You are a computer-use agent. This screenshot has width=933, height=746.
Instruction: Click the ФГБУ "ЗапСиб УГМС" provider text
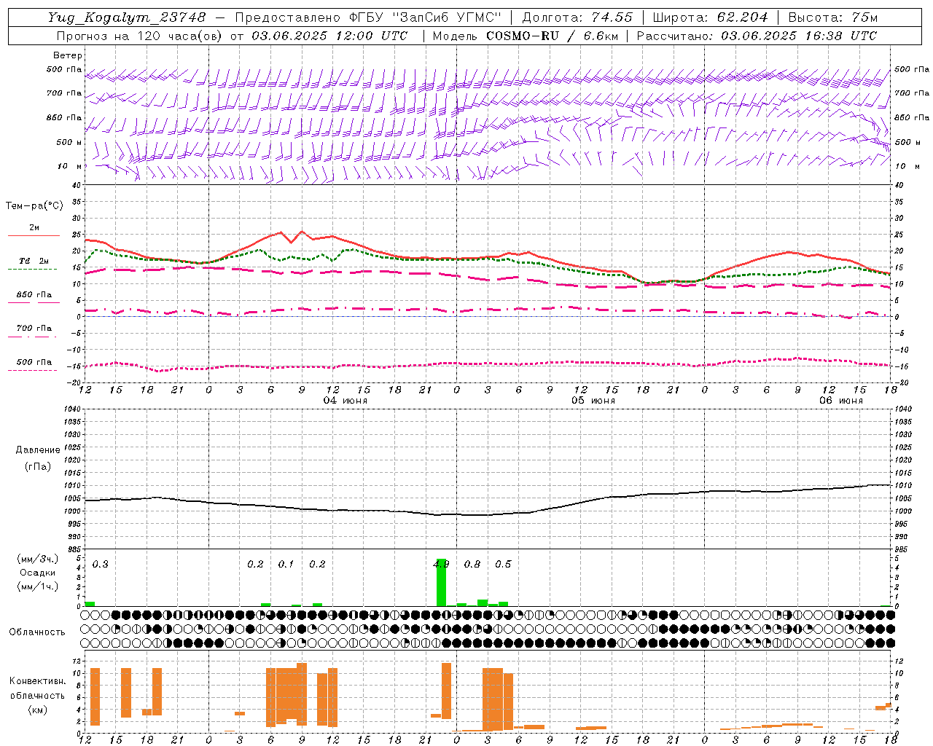[425, 17]
